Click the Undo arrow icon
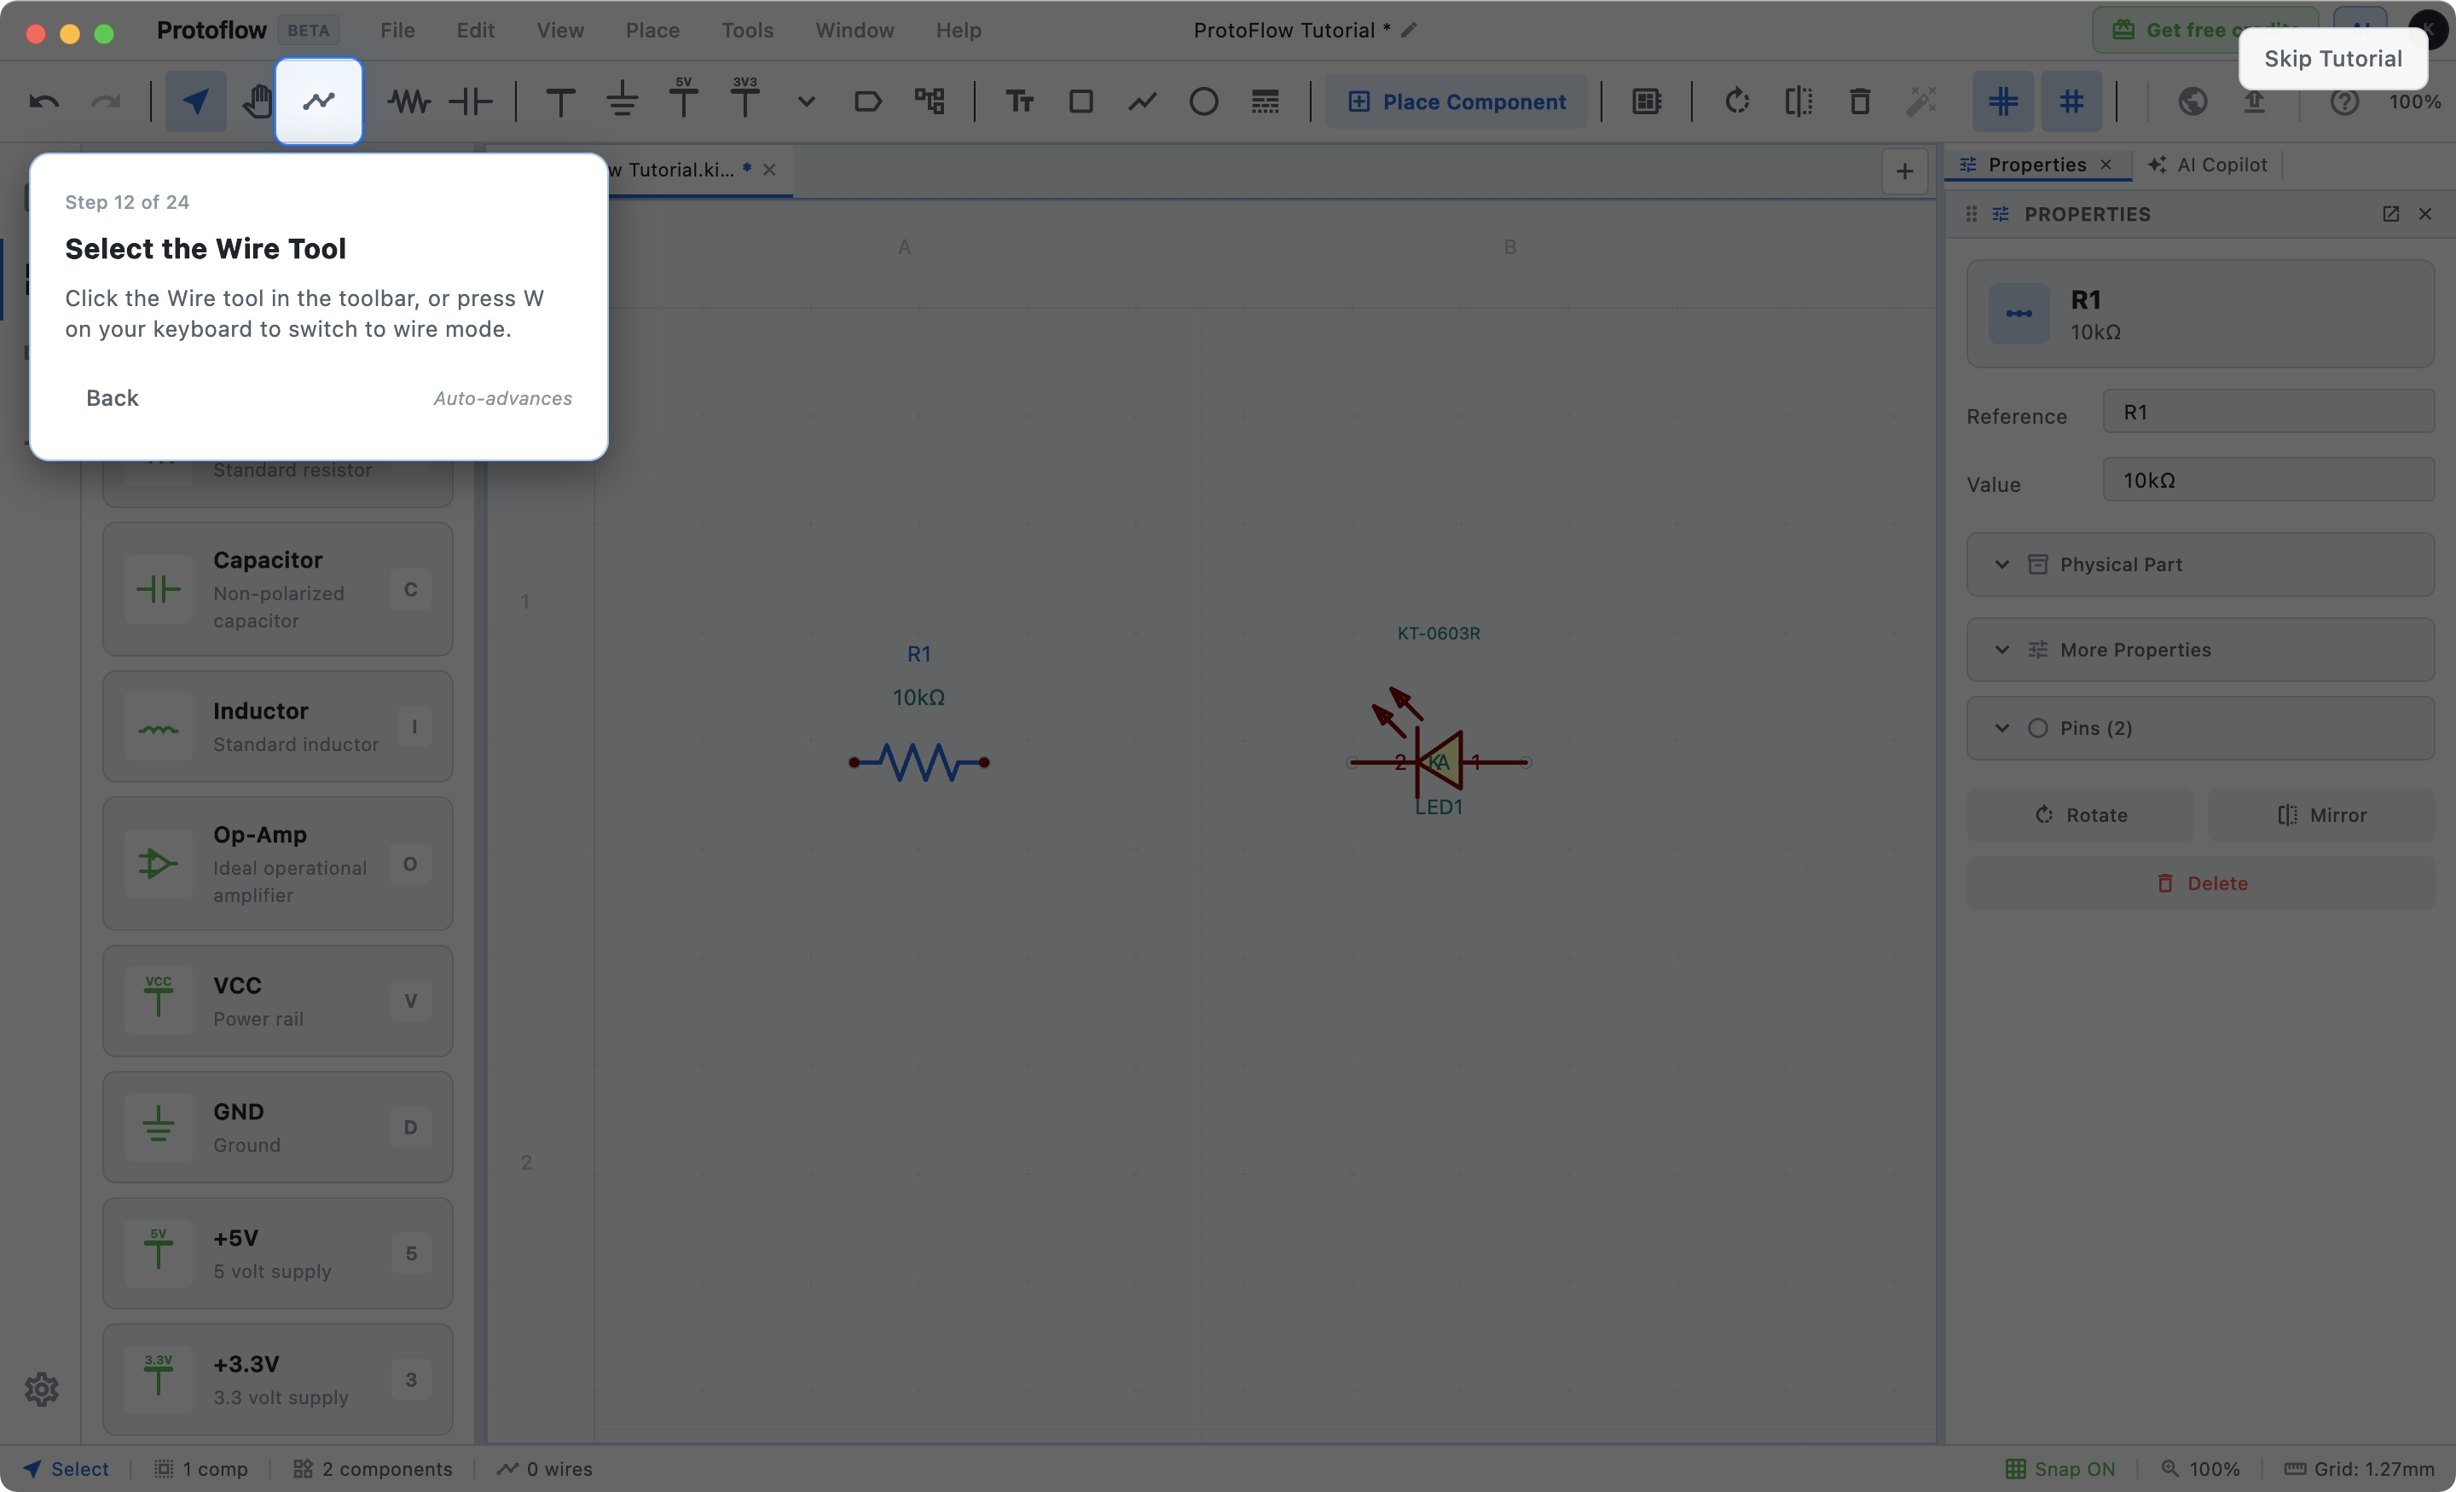This screenshot has width=2456, height=1492. pos(43,101)
